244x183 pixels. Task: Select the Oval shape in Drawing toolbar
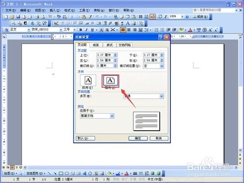[x=67, y=173]
